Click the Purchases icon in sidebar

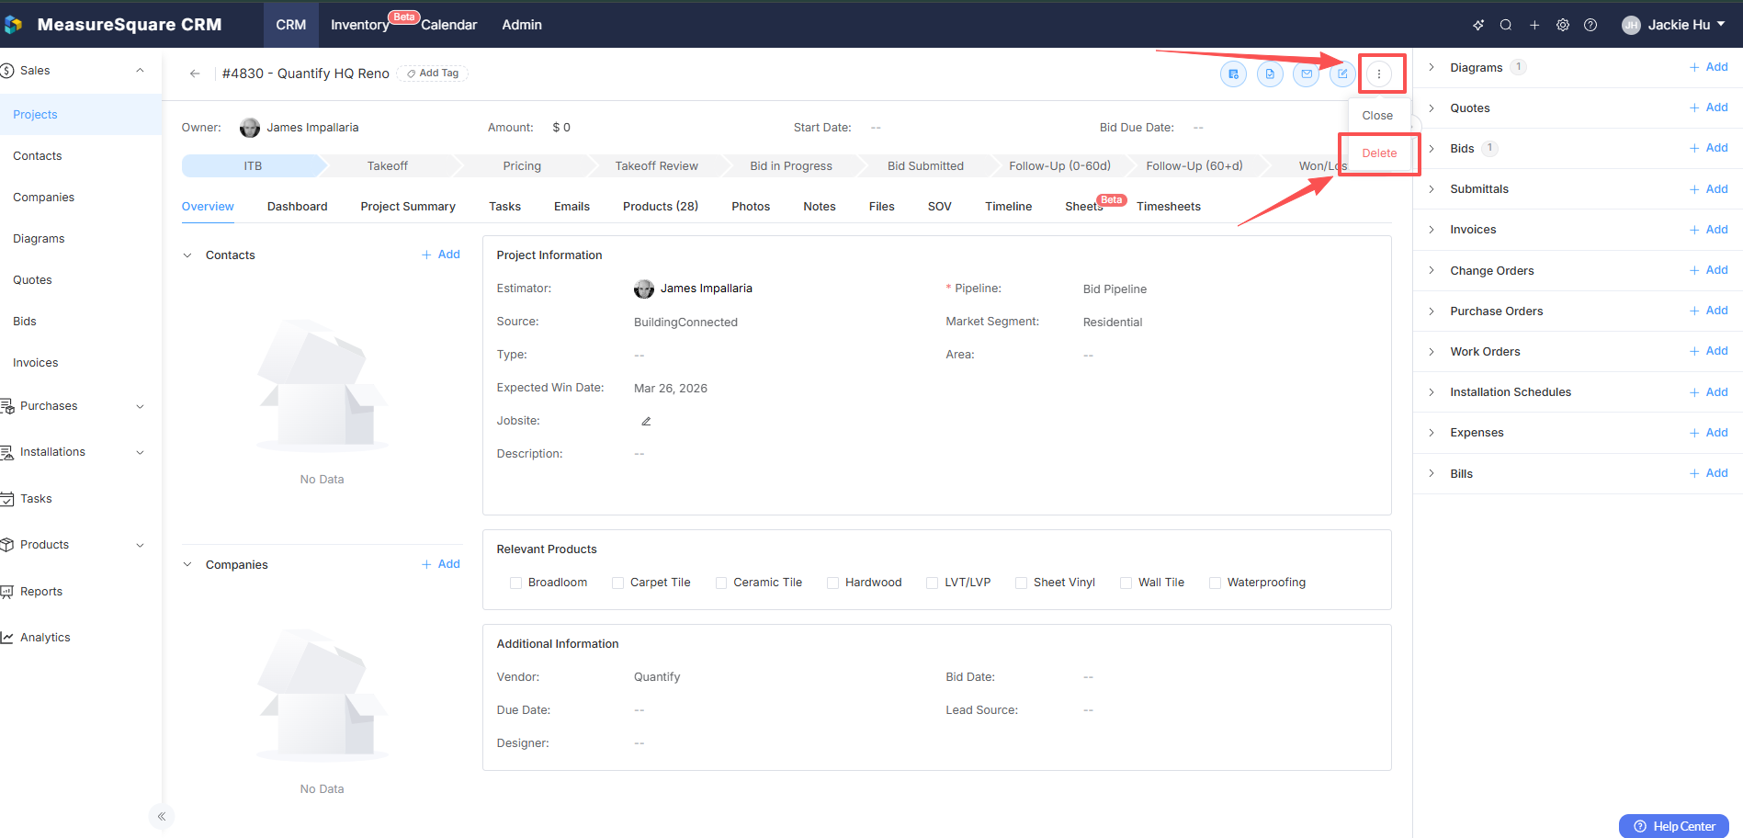click(7, 406)
